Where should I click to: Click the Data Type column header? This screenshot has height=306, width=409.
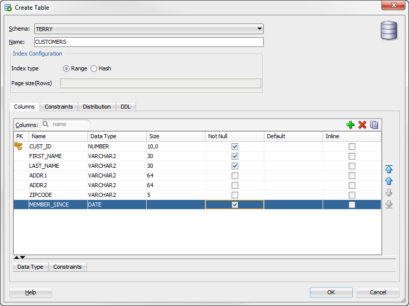coord(117,136)
